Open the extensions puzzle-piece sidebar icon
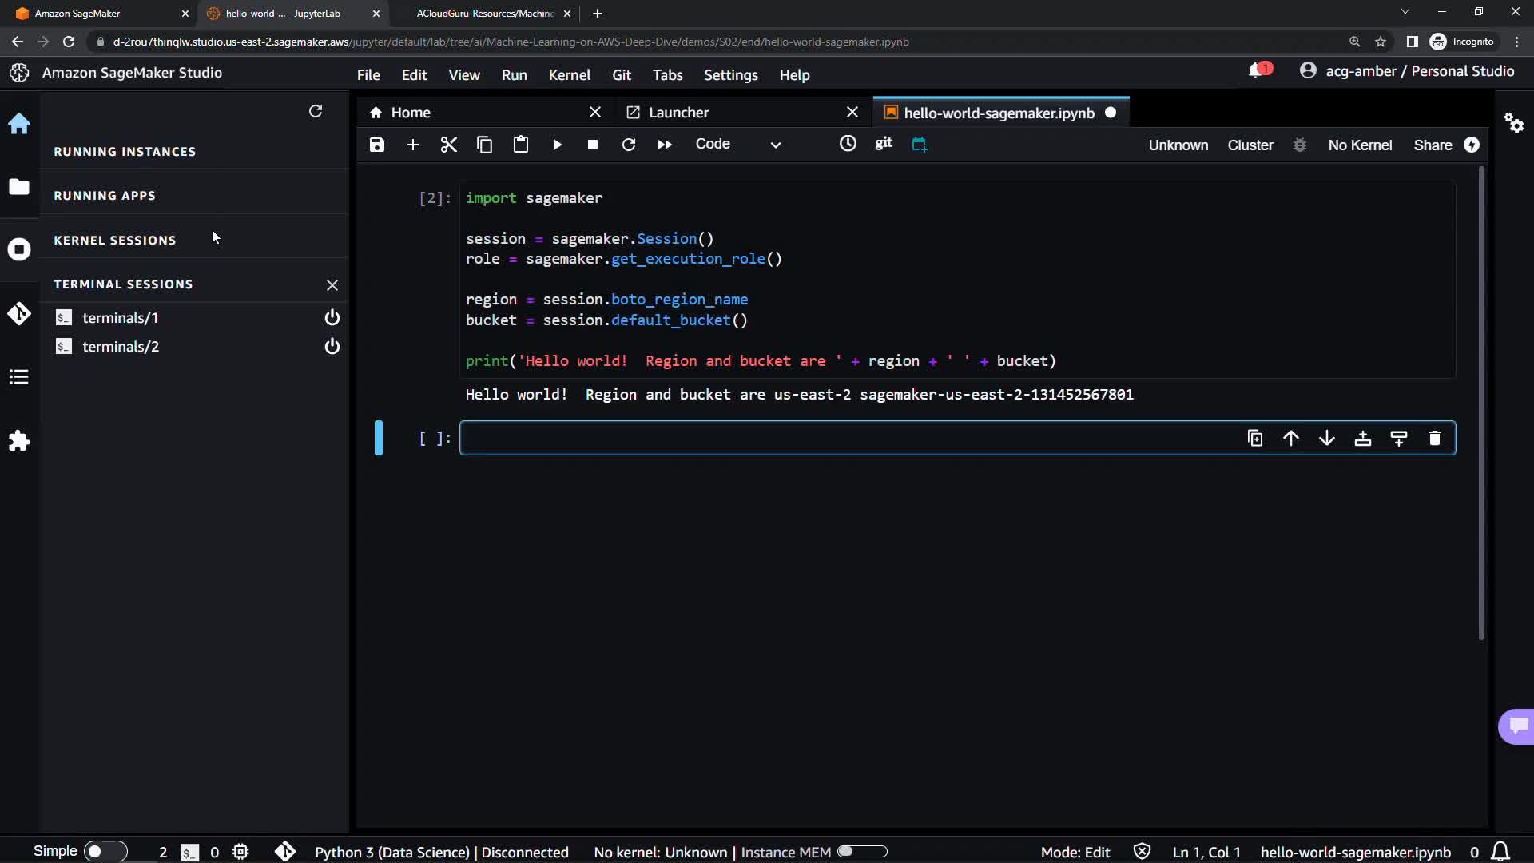 pyautogui.click(x=19, y=440)
